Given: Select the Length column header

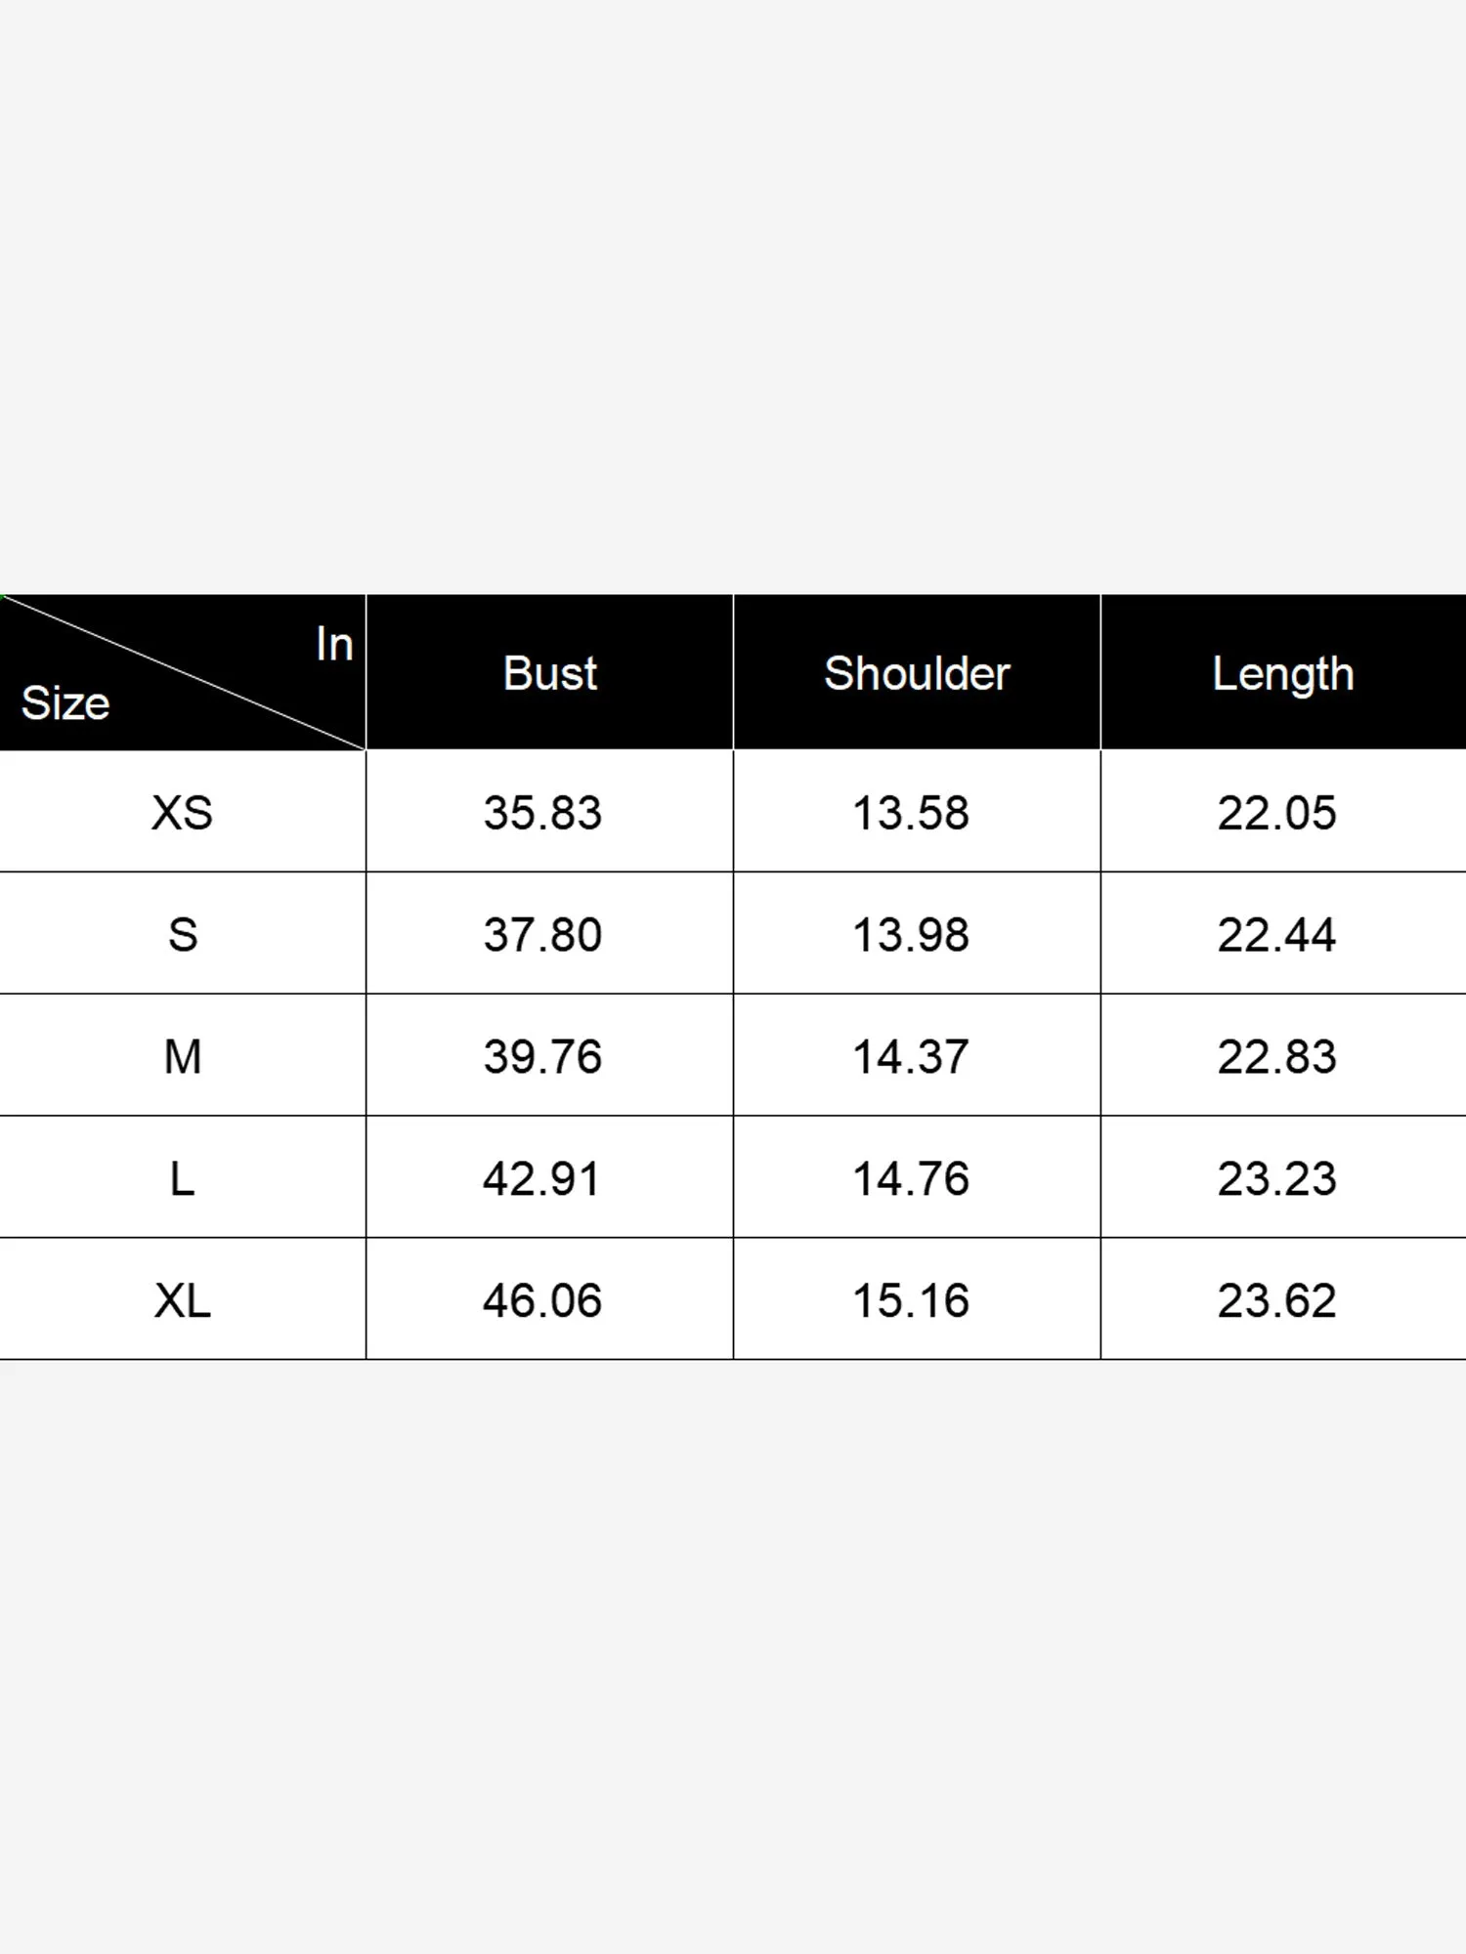Looking at the screenshot, I should pos(1282,673).
